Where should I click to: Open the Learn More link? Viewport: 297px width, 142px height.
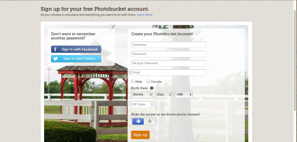144,15
